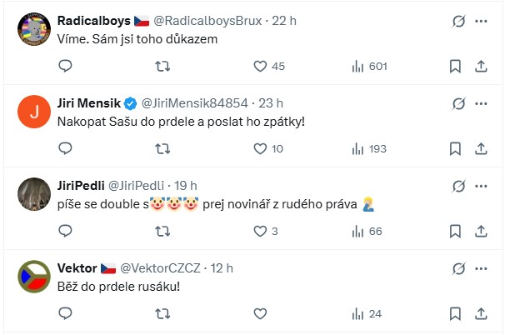Like the Radicalboys tweet with 45 likes
This screenshot has height=335, width=505.
pyautogui.click(x=259, y=66)
